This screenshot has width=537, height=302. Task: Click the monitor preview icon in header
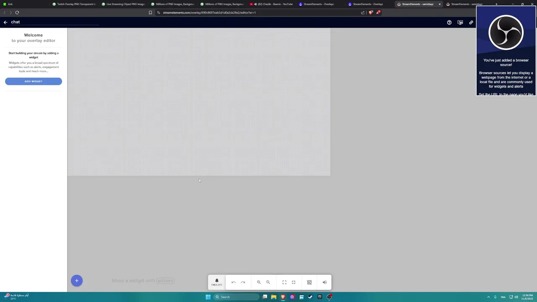(460, 23)
